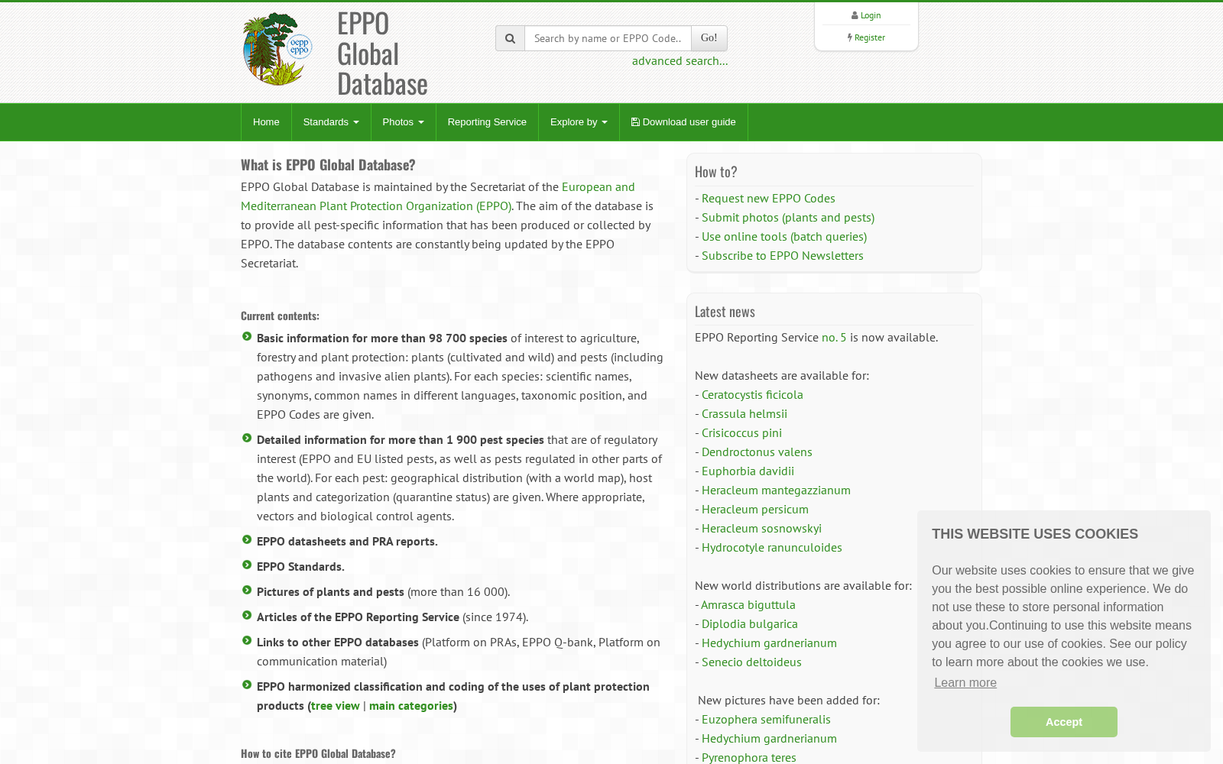Screen dimensions: 1223x764
Task: Open Reporting Service no. 5 link
Action: click(x=834, y=338)
